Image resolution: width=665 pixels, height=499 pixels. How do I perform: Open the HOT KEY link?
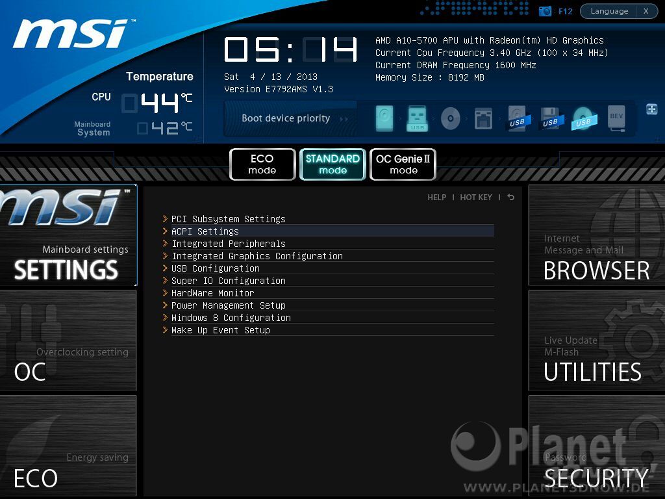pyautogui.click(x=476, y=198)
